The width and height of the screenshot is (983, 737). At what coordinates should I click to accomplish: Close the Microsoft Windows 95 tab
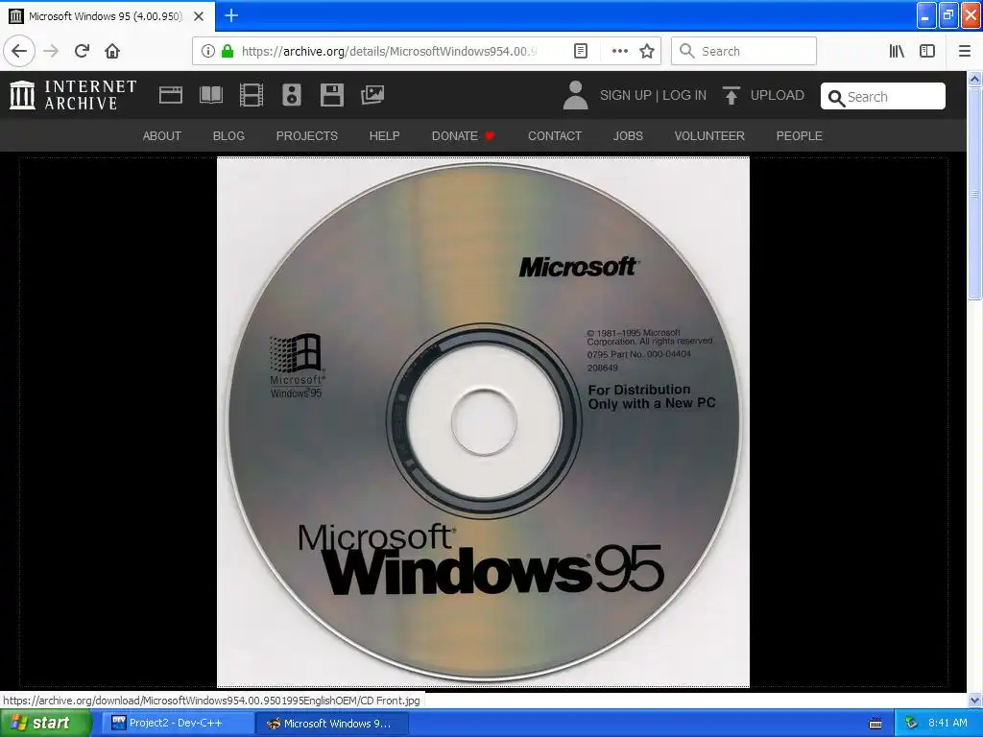click(199, 15)
